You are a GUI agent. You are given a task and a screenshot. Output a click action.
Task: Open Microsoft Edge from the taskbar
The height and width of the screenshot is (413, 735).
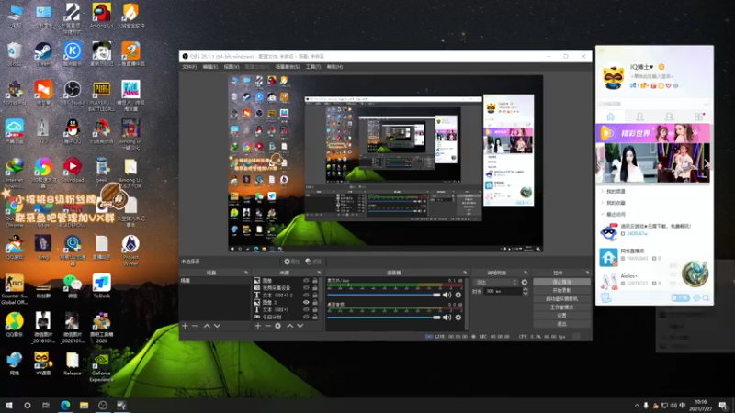pos(65,405)
